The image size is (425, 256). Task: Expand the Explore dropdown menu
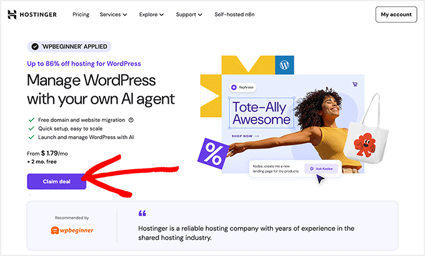tap(151, 14)
